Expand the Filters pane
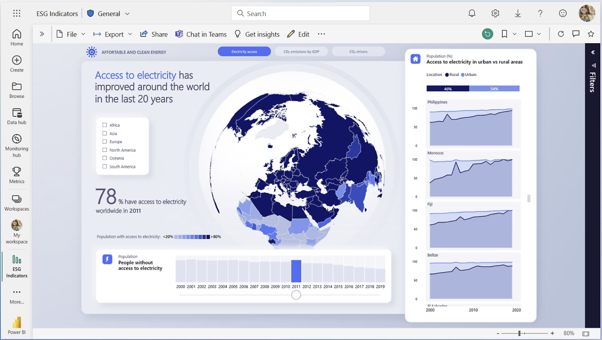Screen dimensions: 602x340 [592, 52]
